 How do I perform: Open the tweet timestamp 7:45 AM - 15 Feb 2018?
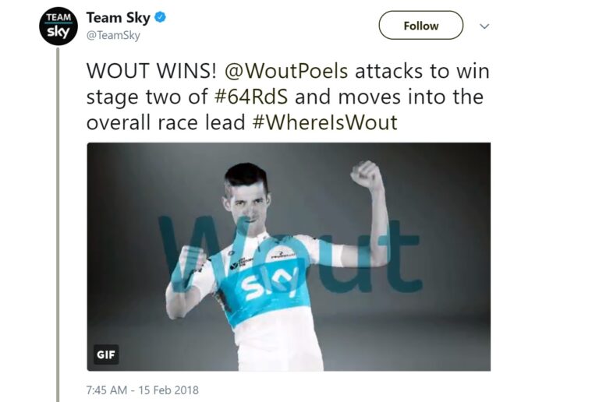[143, 390]
